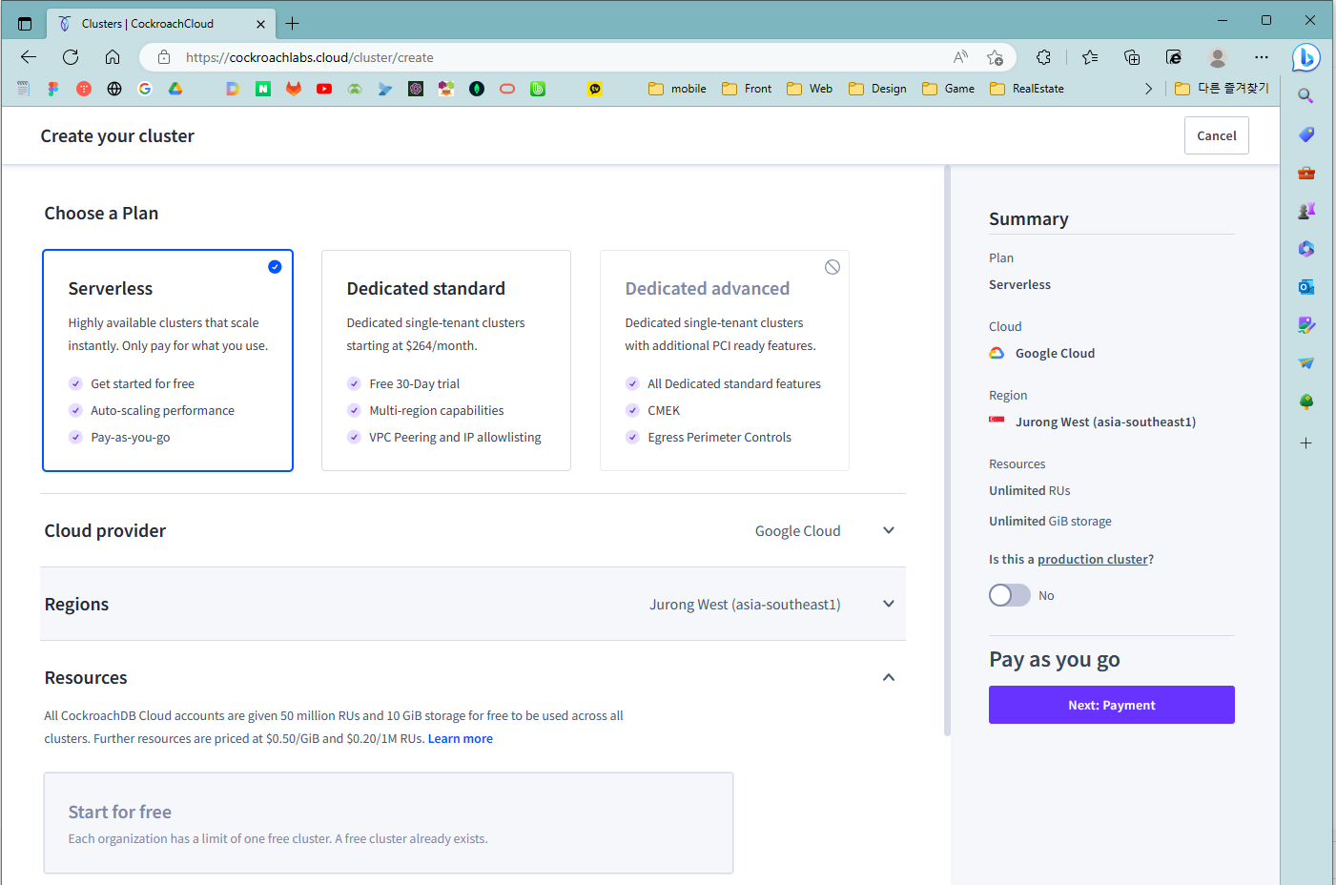Image resolution: width=1336 pixels, height=885 pixels.
Task: Select the Dedicated advanced plan card
Action: [x=725, y=360]
